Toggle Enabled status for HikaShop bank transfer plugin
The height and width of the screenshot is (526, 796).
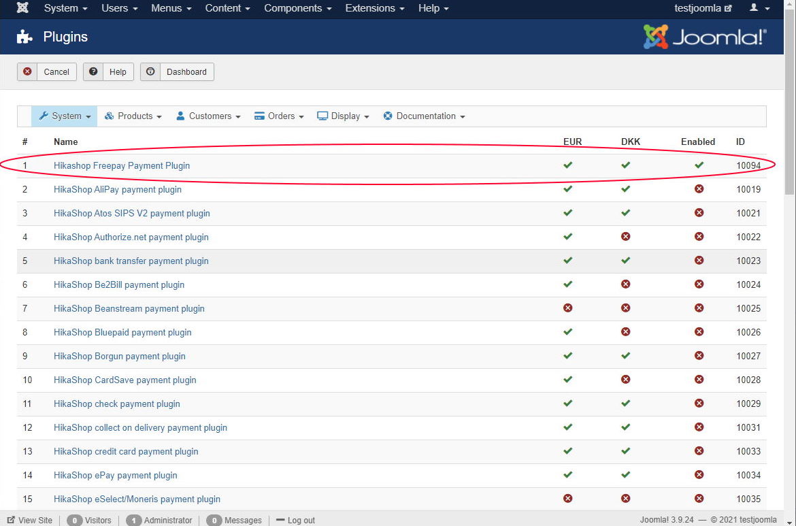pos(699,260)
